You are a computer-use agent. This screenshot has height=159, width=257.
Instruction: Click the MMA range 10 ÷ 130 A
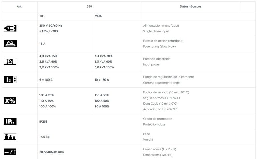(x=102, y=80)
